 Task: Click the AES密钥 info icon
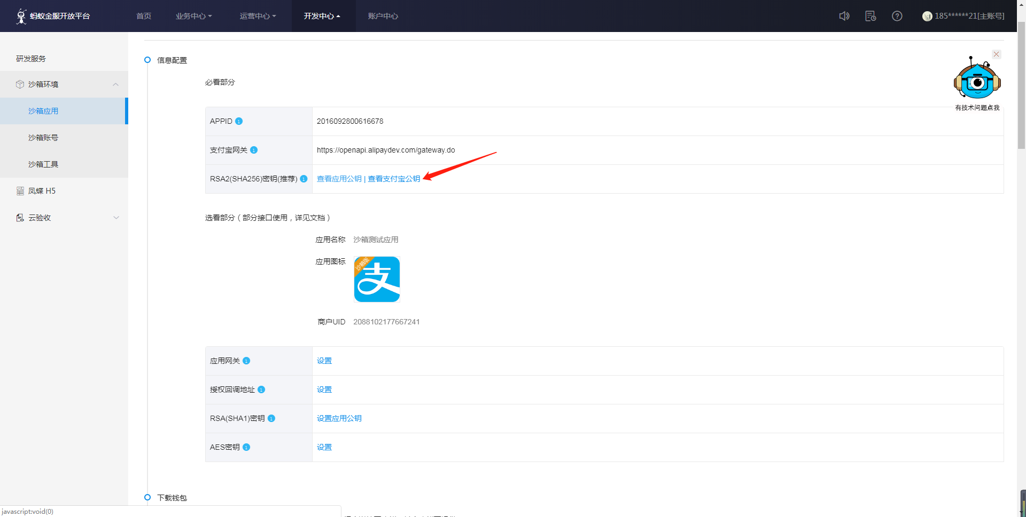coord(246,447)
